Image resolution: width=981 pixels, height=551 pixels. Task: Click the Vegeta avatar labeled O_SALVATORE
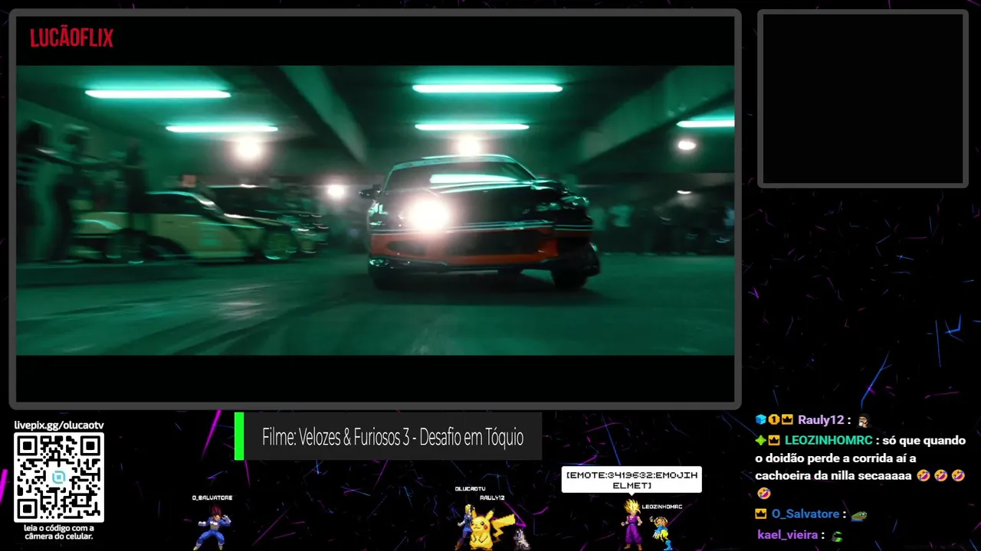[x=212, y=527]
